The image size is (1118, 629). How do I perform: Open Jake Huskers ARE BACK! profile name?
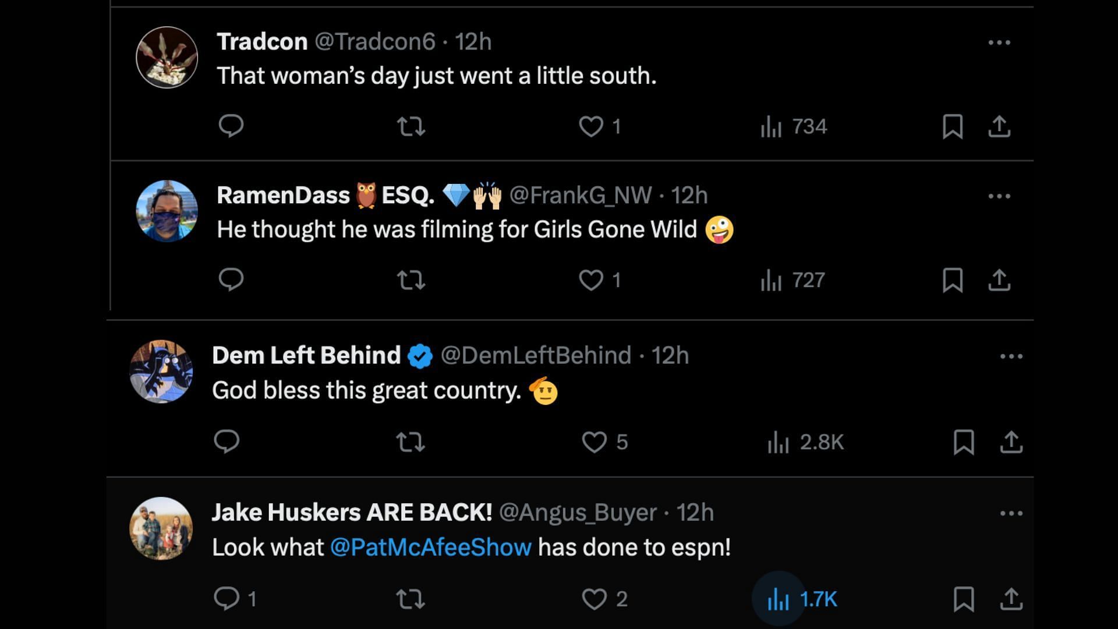coord(352,513)
